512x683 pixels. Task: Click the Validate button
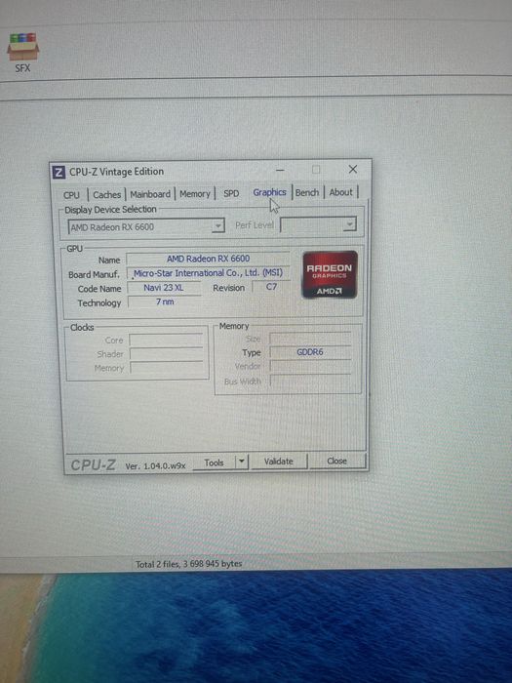(279, 462)
